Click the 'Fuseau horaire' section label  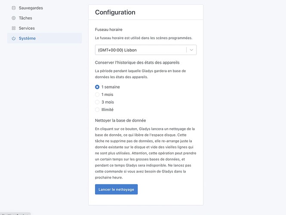tap(109, 30)
